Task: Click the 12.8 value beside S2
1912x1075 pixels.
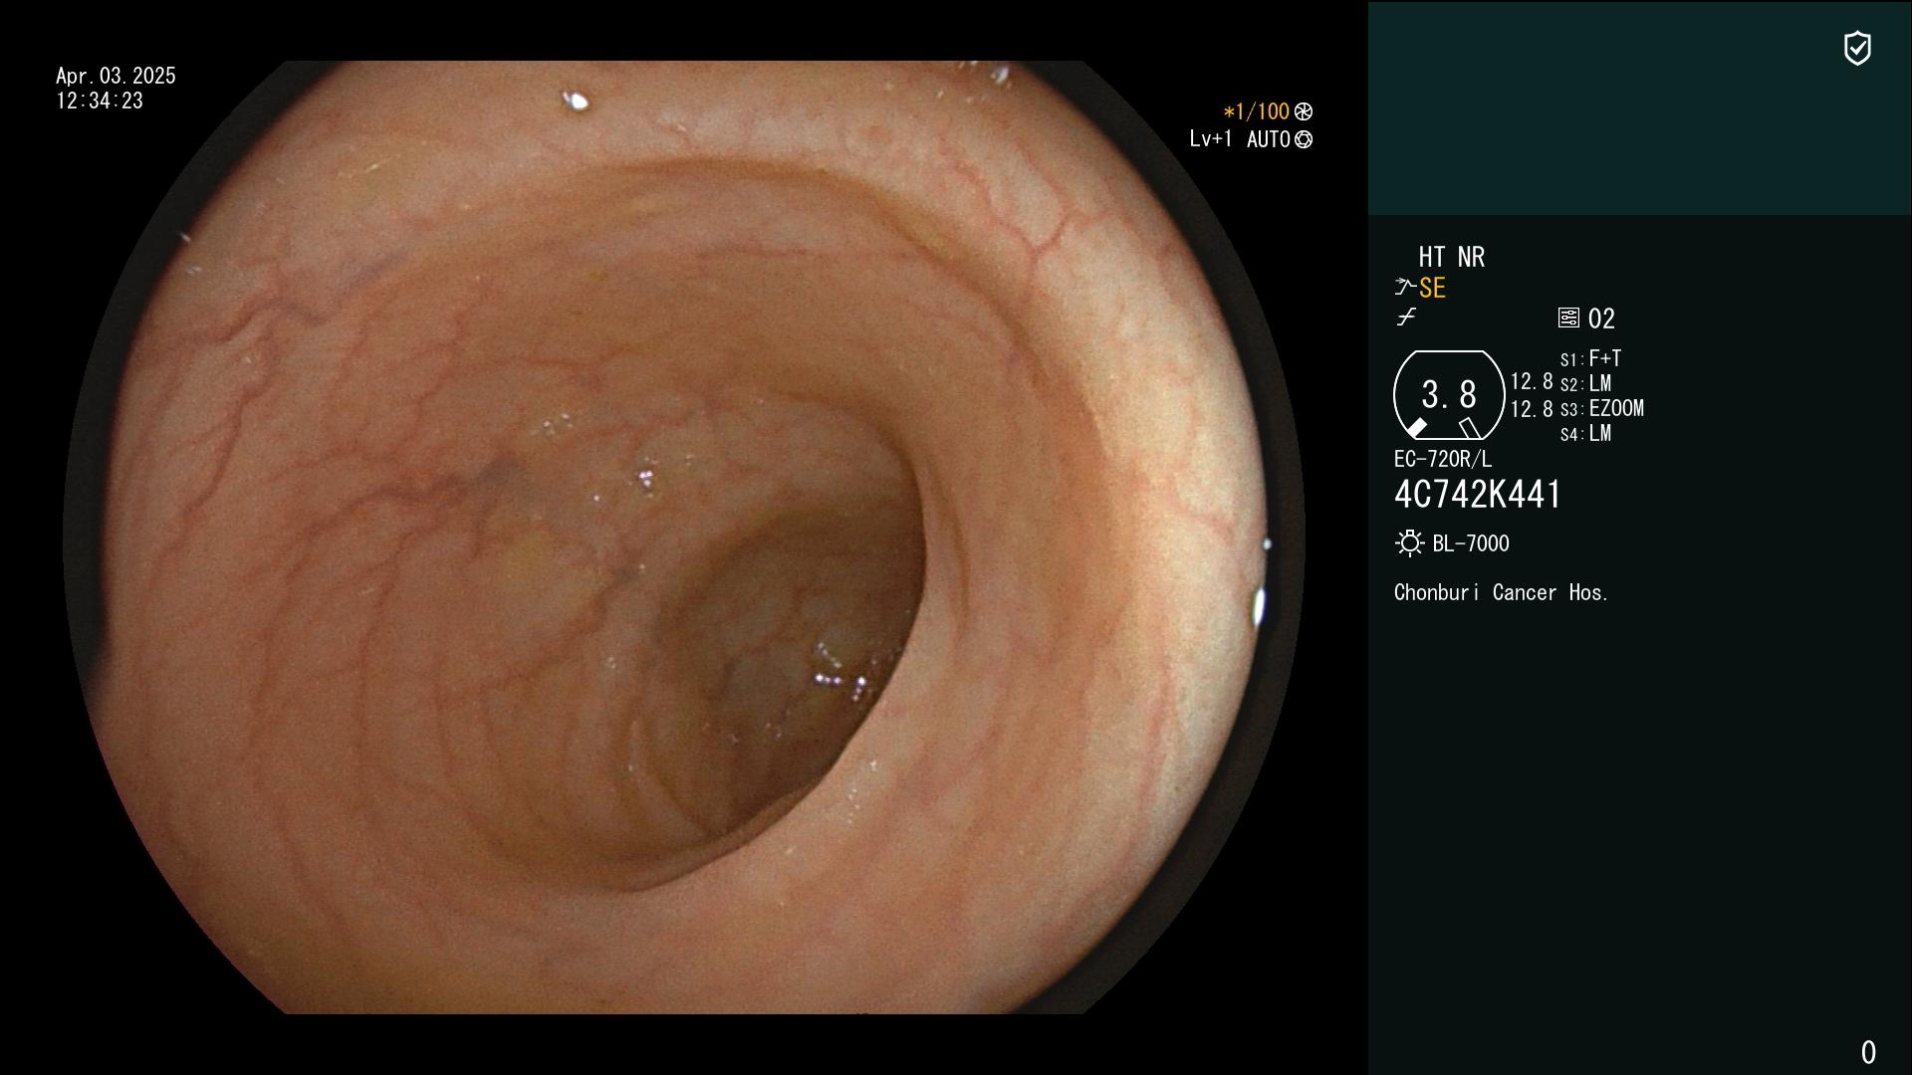Action: tap(1532, 381)
